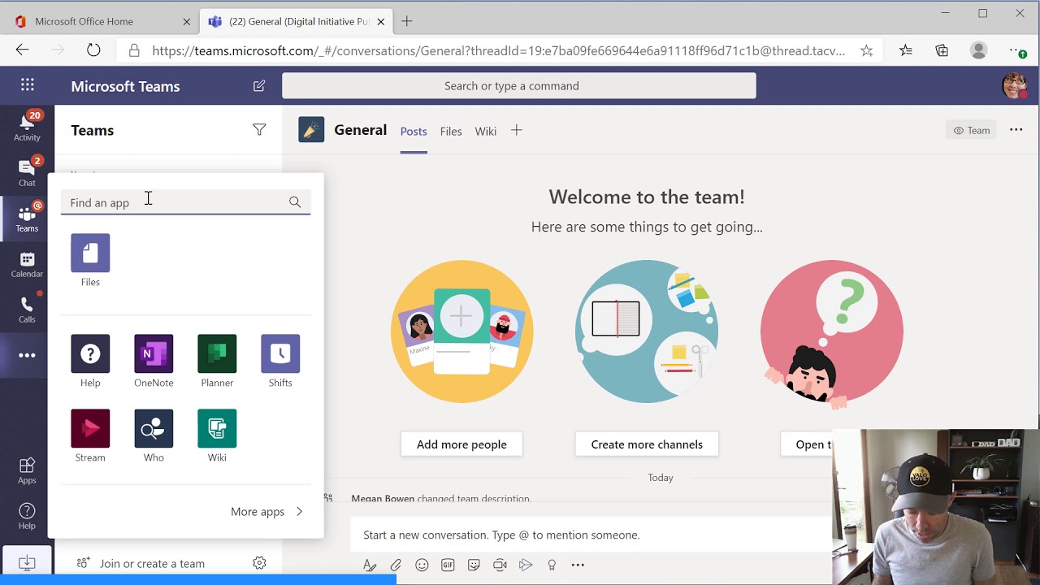This screenshot has width=1040, height=585.
Task: Open channel More options ellipsis
Action: point(1016,130)
